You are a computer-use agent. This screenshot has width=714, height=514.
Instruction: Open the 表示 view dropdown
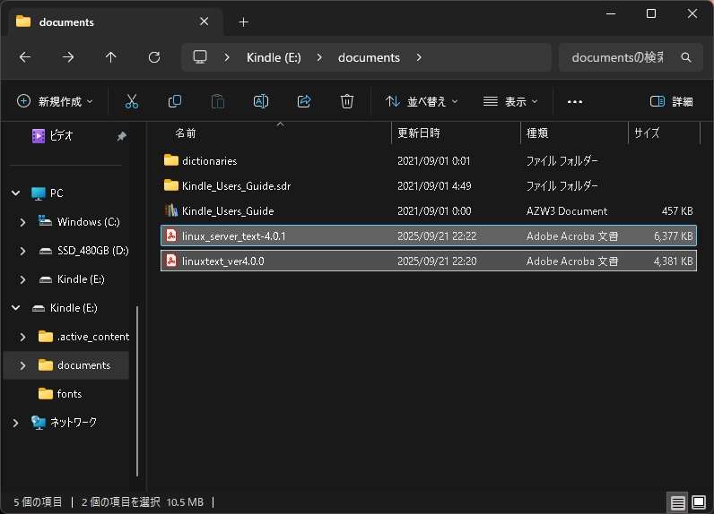[510, 102]
